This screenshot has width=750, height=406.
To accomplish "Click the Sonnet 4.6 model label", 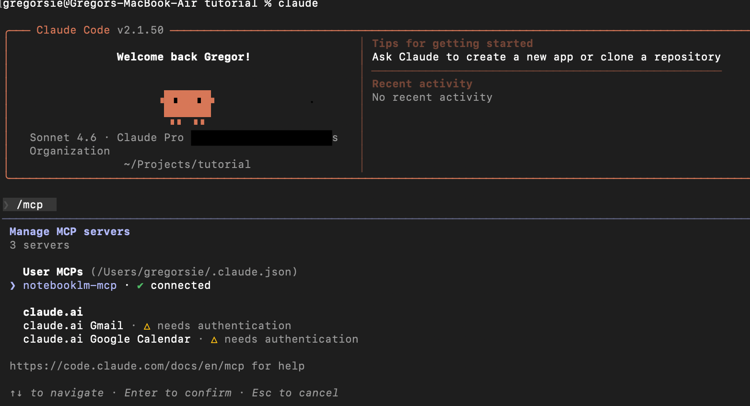I will point(63,137).
